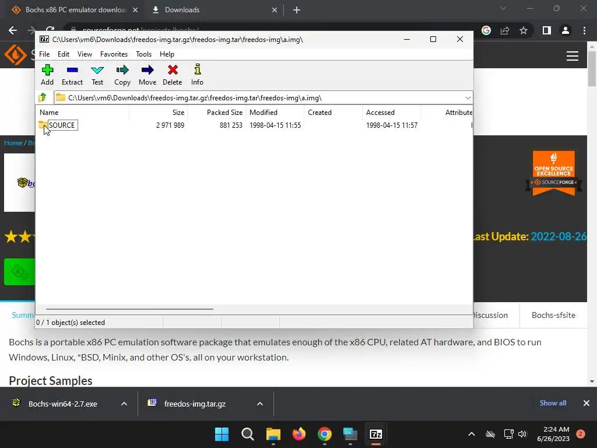597x448 pixels.
Task: Click Show all downloads link
Action: (x=553, y=403)
